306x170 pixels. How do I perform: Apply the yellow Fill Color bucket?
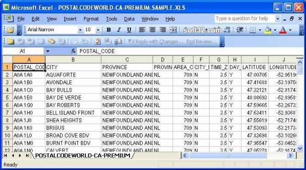click(x=268, y=30)
